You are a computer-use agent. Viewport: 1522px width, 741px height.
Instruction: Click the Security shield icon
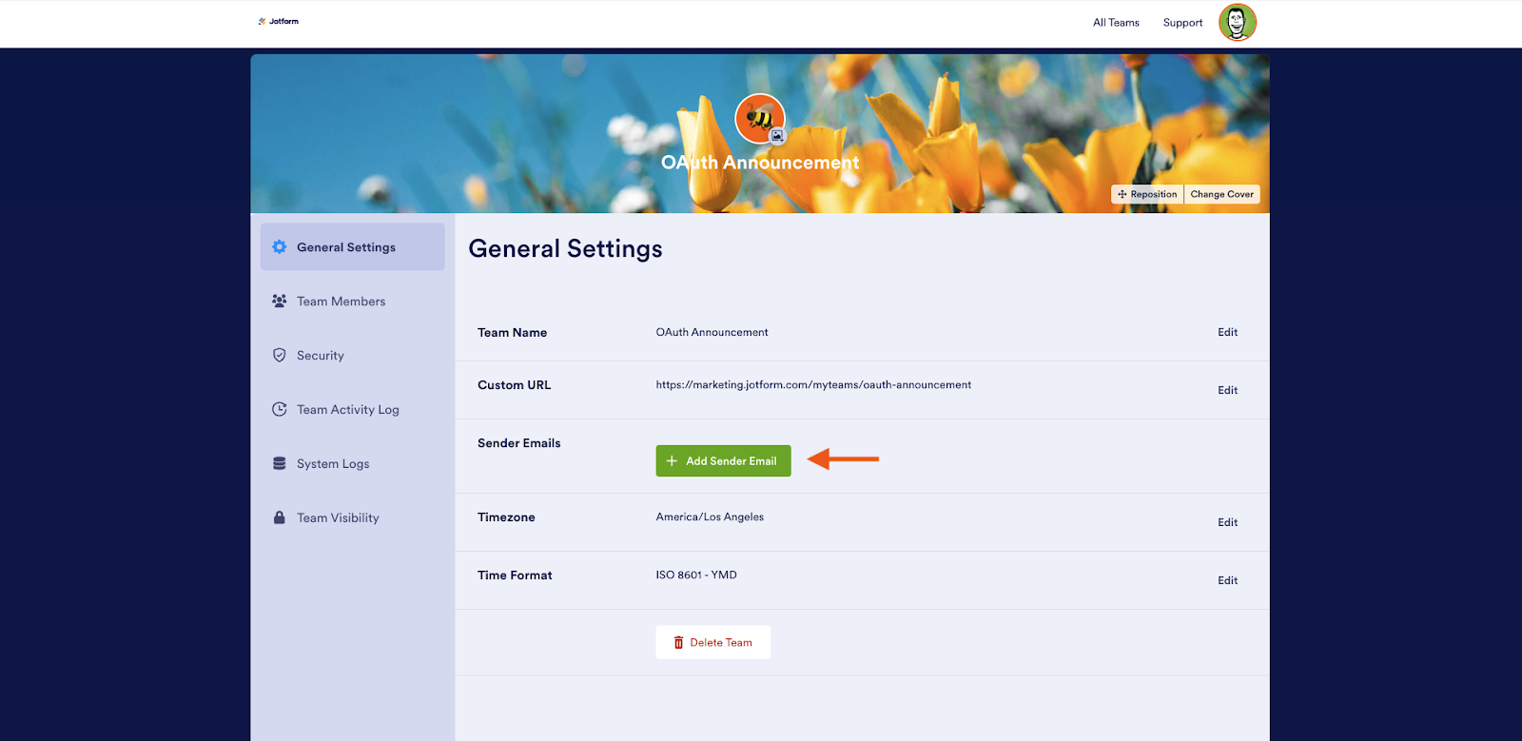280,355
